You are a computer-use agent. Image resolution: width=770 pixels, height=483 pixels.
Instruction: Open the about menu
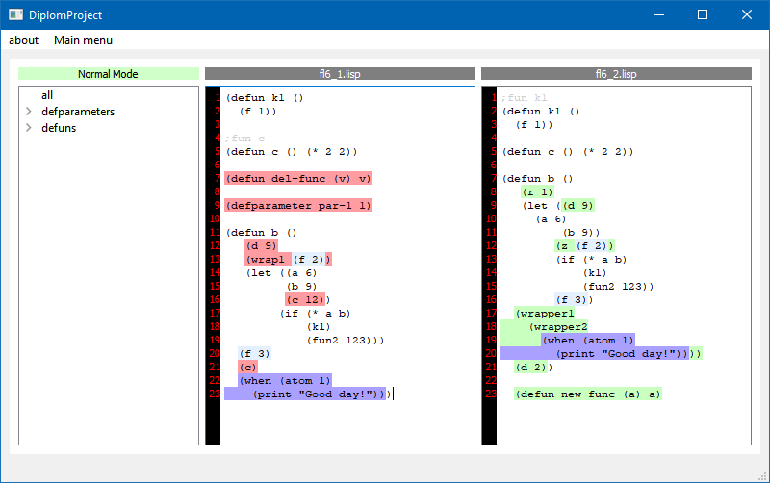(x=24, y=40)
